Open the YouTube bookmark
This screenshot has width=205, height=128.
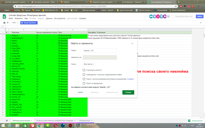point(16,10)
